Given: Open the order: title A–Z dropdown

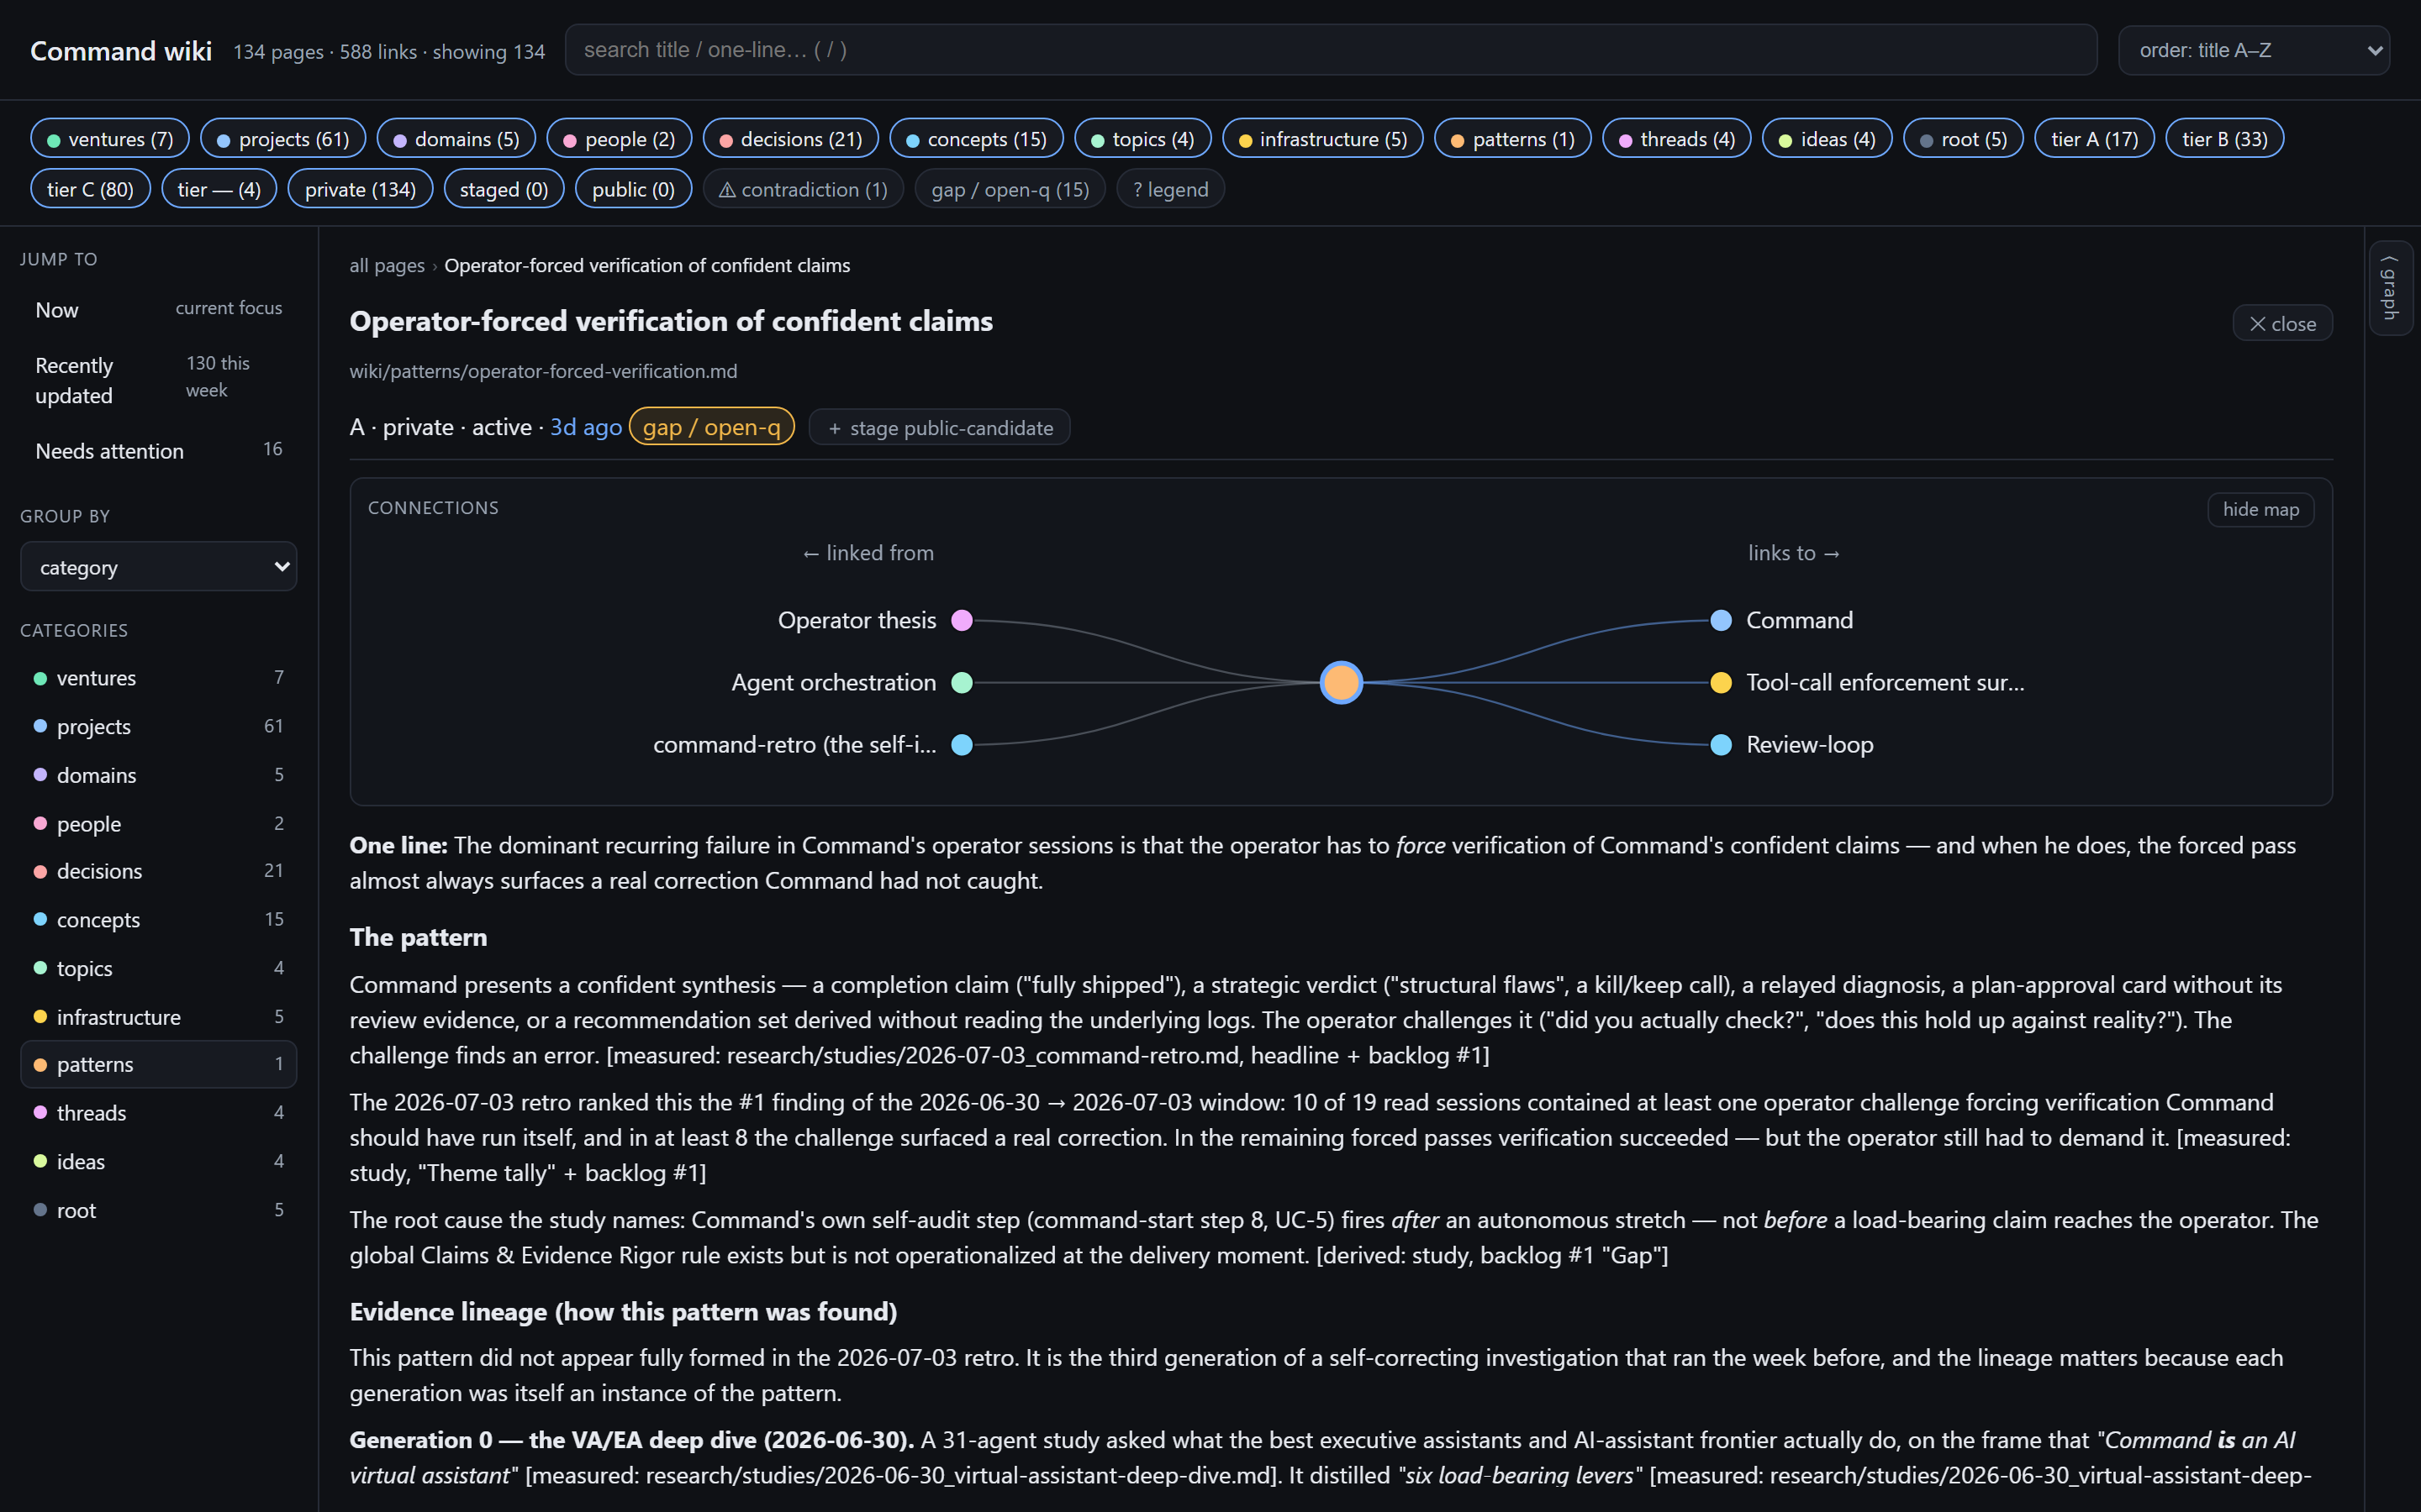Looking at the screenshot, I should click(x=2253, y=50).
